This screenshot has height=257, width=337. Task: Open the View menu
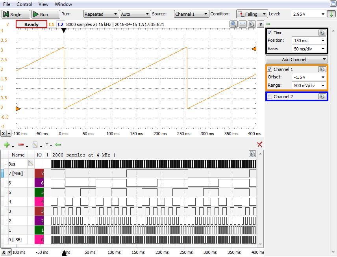pos(43,4)
